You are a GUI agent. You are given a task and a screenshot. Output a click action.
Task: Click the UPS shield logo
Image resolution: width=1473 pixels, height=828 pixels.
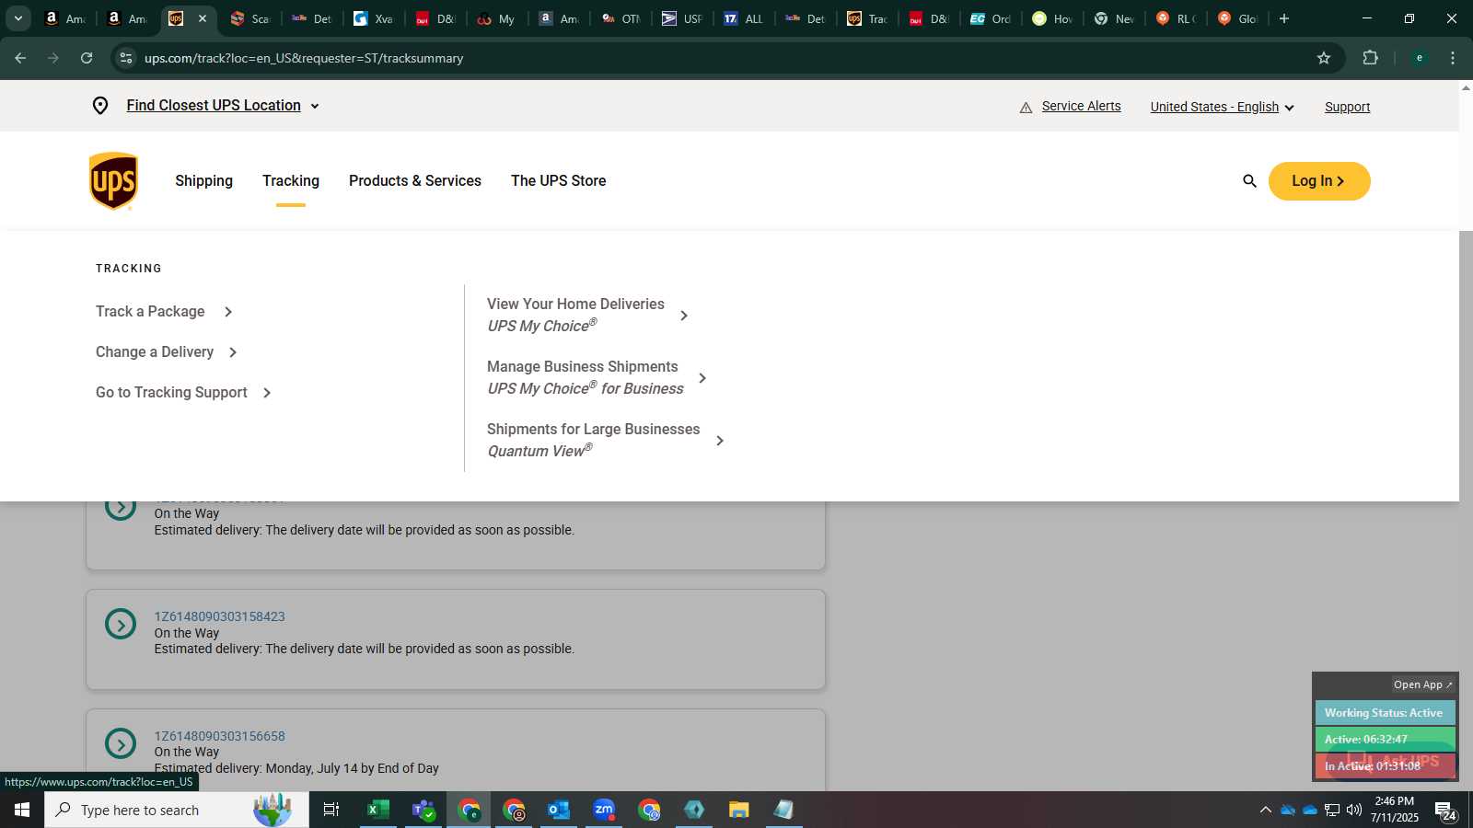tap(113, 181)
